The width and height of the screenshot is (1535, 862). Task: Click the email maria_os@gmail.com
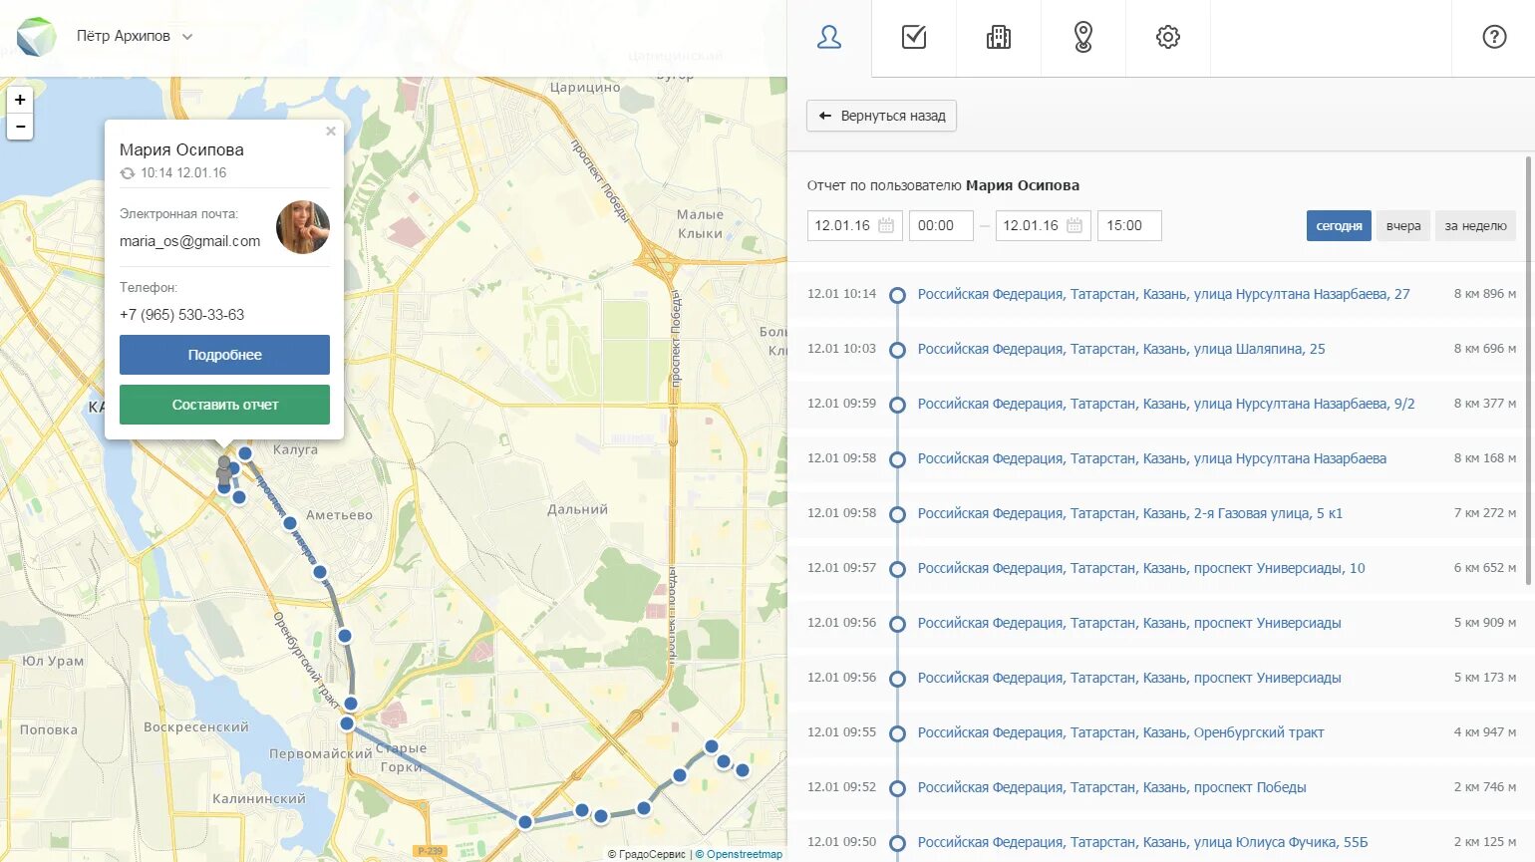(x=189, y=241)
